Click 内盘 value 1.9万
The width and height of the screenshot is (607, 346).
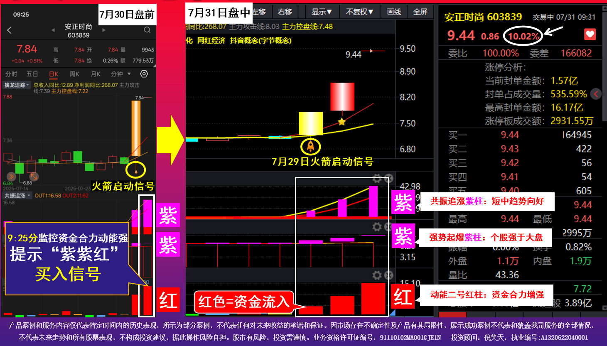(580, 261)
